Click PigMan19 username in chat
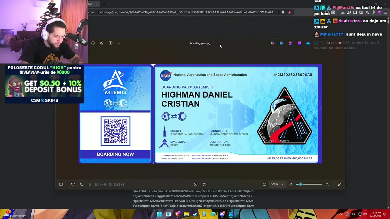This screenshot has height=219, width=390. click(343, 8)
